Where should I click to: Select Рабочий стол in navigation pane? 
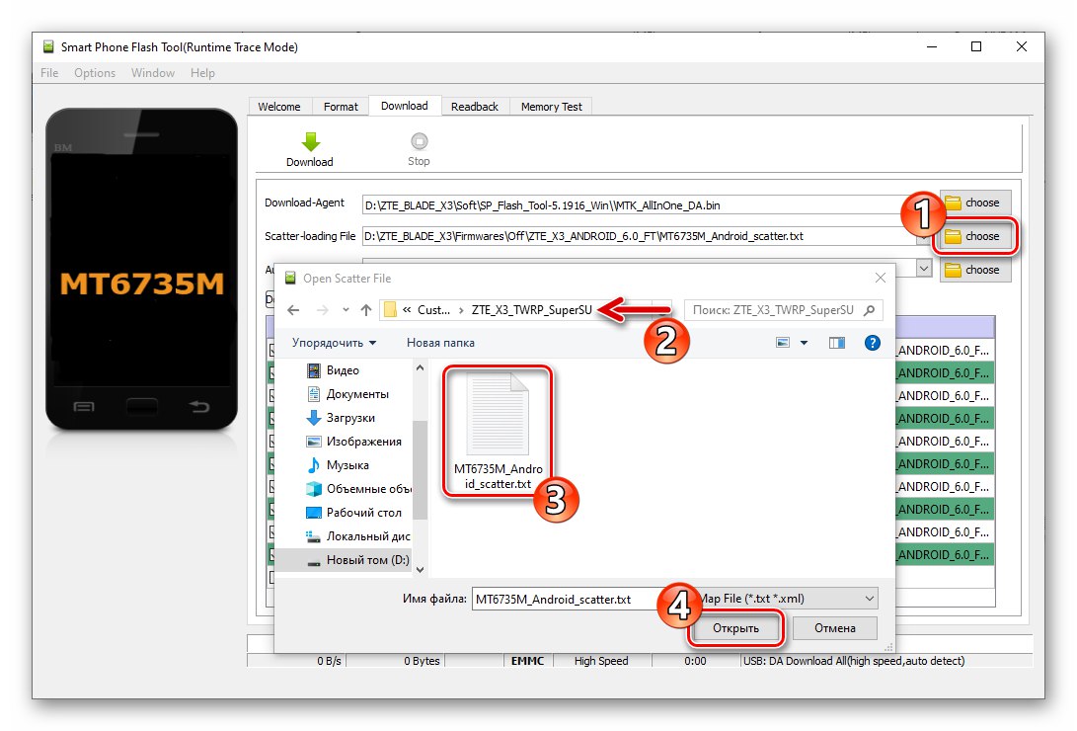click(x=363, y=513)
